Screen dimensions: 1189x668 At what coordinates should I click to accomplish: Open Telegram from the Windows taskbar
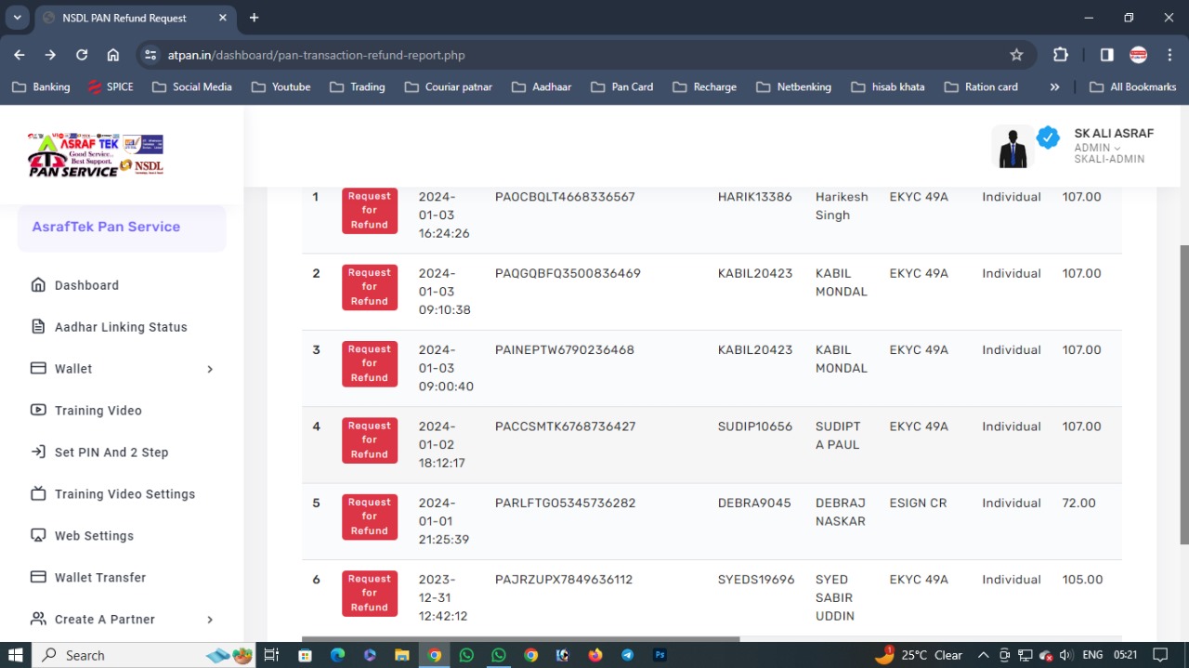coord(627,655)
